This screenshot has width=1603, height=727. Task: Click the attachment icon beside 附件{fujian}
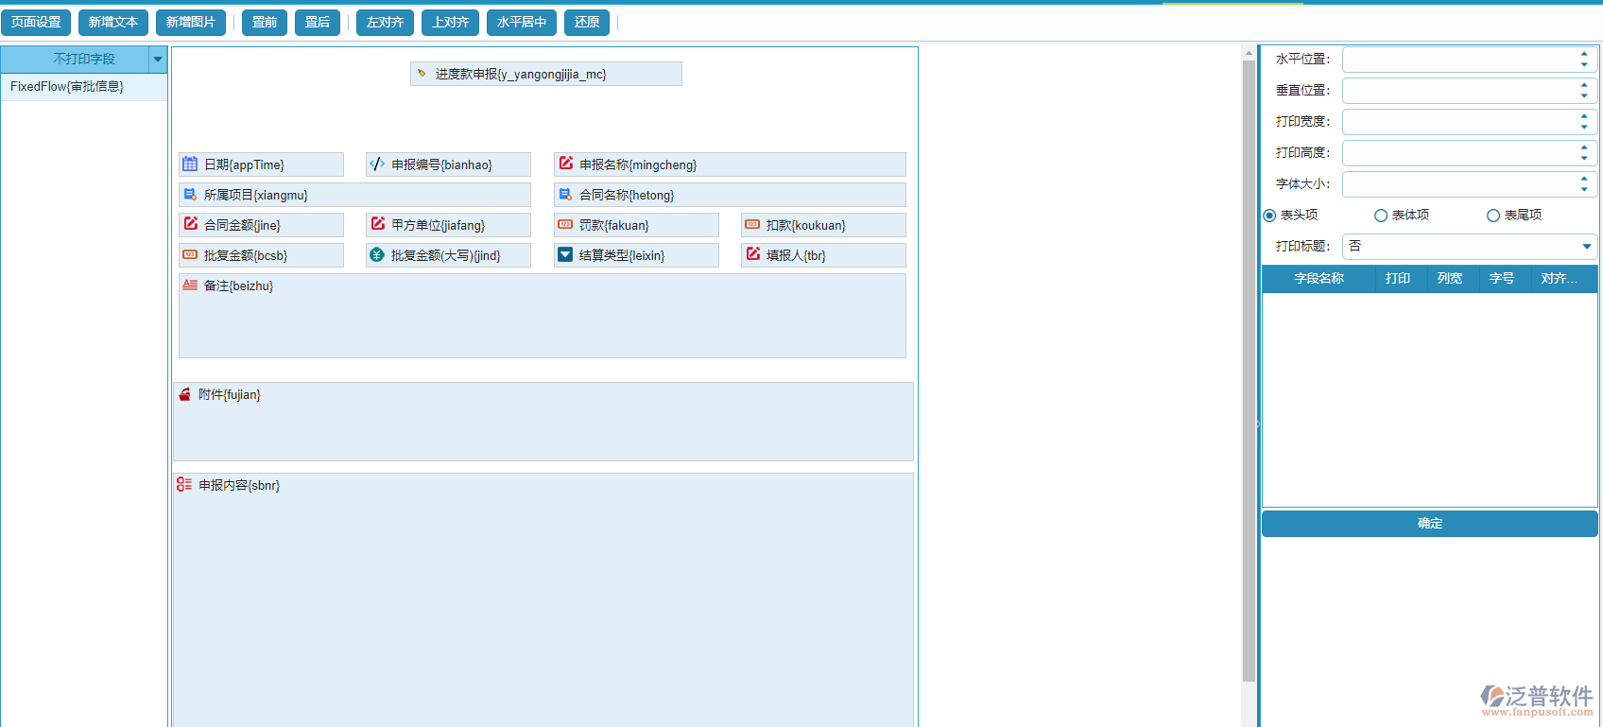pos(184,394)
